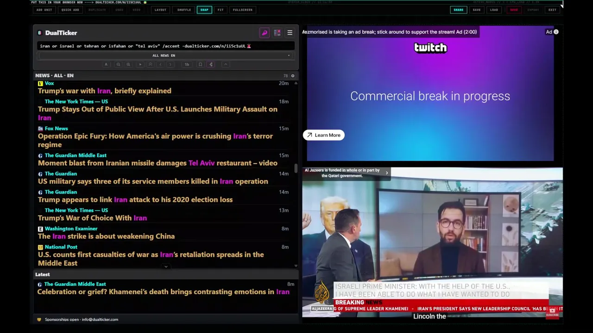
Task: Toggle the 1h time range button
Action: (x=187, y=64)
